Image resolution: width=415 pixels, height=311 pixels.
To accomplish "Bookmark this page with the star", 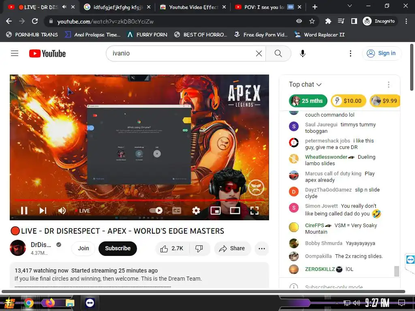I will [312, 21].
